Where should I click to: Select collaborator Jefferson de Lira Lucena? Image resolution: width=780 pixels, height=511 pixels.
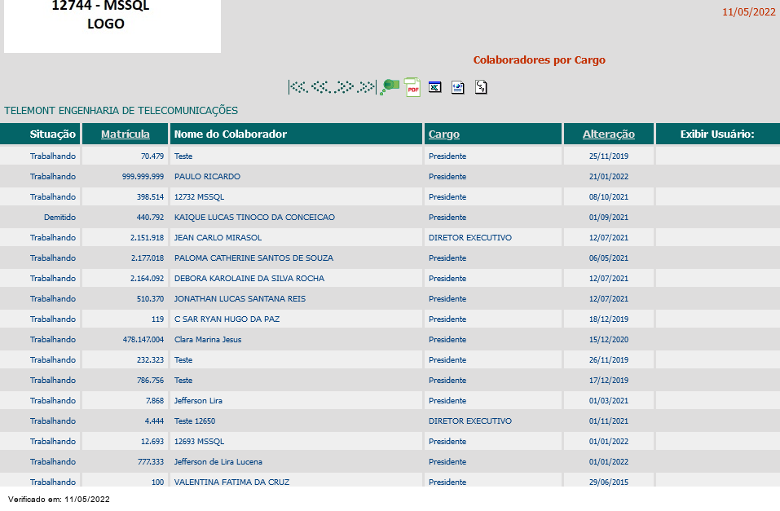218,462
